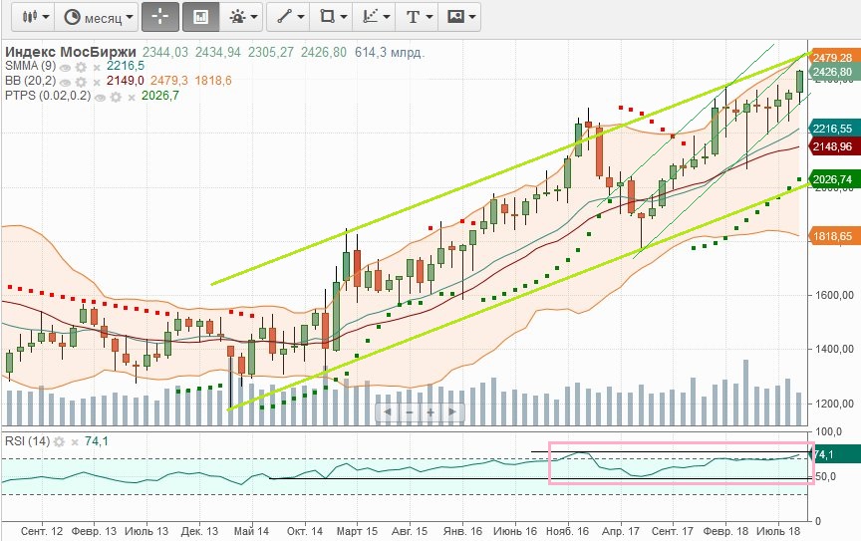Open settings gear for SMMA (9)
Viewport: 861px width, 541px height.
[x=81, y=68]
